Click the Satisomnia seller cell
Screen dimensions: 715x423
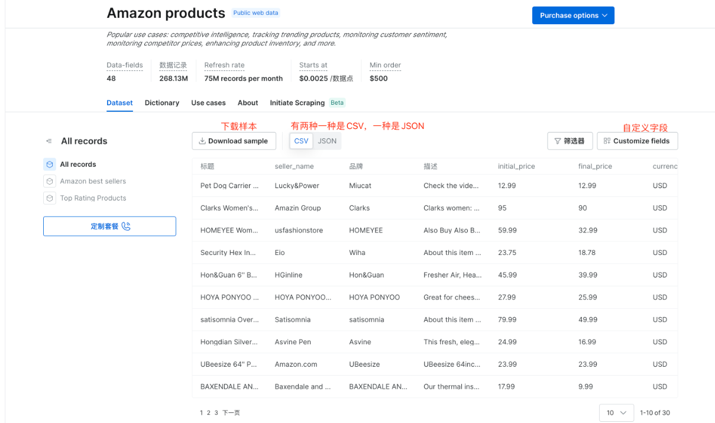(x=293, y=319)
